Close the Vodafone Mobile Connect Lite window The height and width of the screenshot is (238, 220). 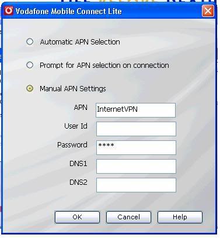point(208,11)
